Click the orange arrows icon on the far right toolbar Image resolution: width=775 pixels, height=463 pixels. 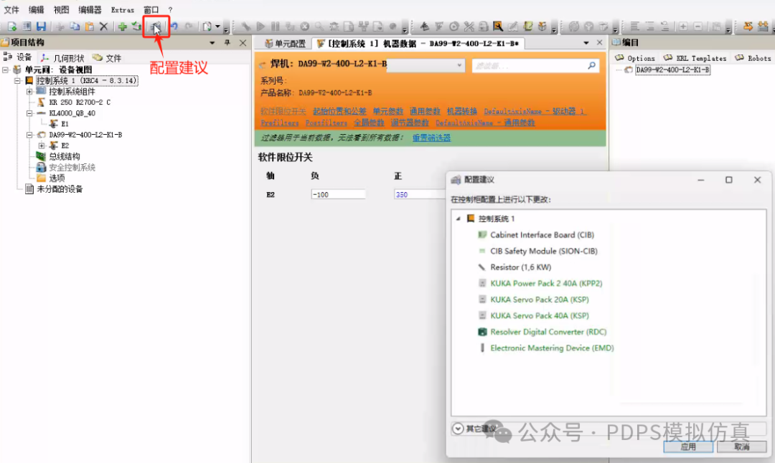tap(748, 27)
